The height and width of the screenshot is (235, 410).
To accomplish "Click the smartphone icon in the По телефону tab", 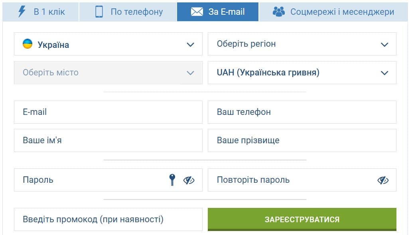I will pyautogui.click(x=99, y=12).
